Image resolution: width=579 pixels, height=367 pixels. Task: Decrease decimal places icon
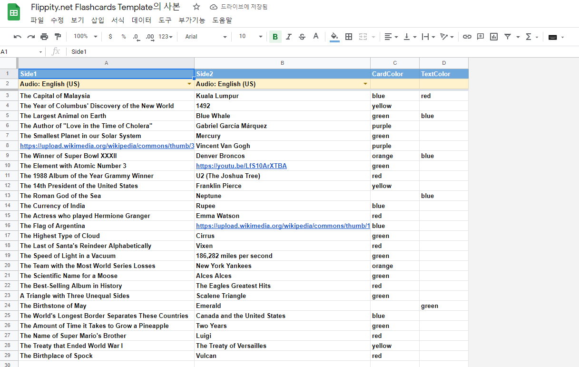click(137, 37)
